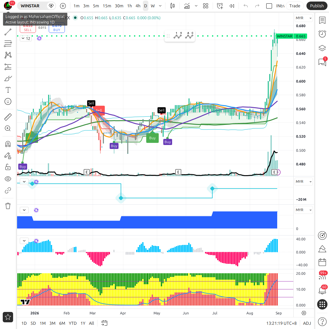This screenshot has width=329, height=329.
Task: Open the emoji icons tool
Action: (8, 101)
